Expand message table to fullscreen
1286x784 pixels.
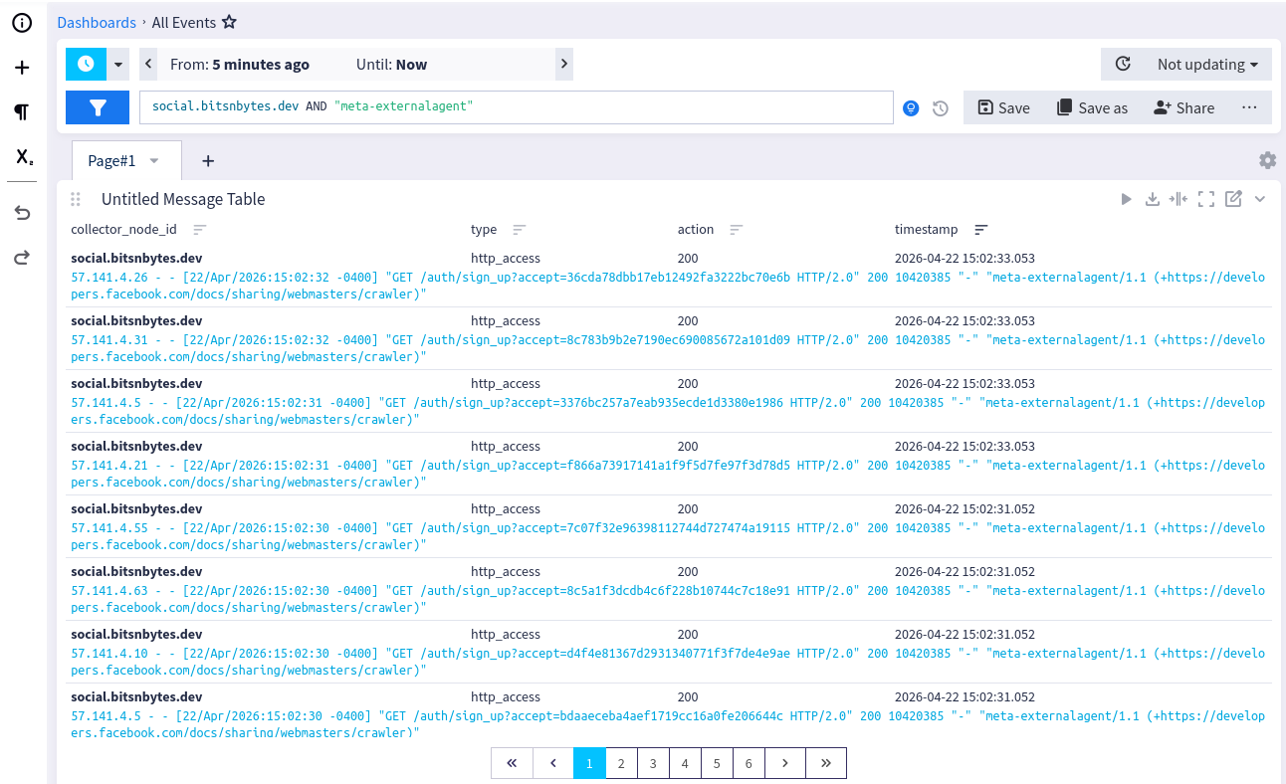[x=1206, y=199]
